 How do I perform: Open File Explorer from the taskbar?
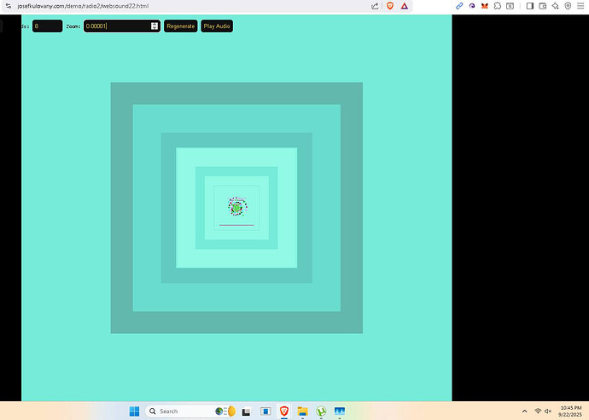point(302,411)
